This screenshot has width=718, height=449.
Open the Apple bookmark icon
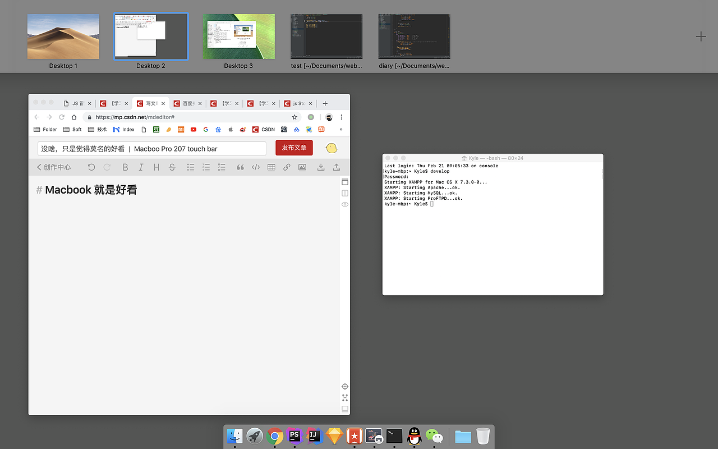(x=231, y=130)
